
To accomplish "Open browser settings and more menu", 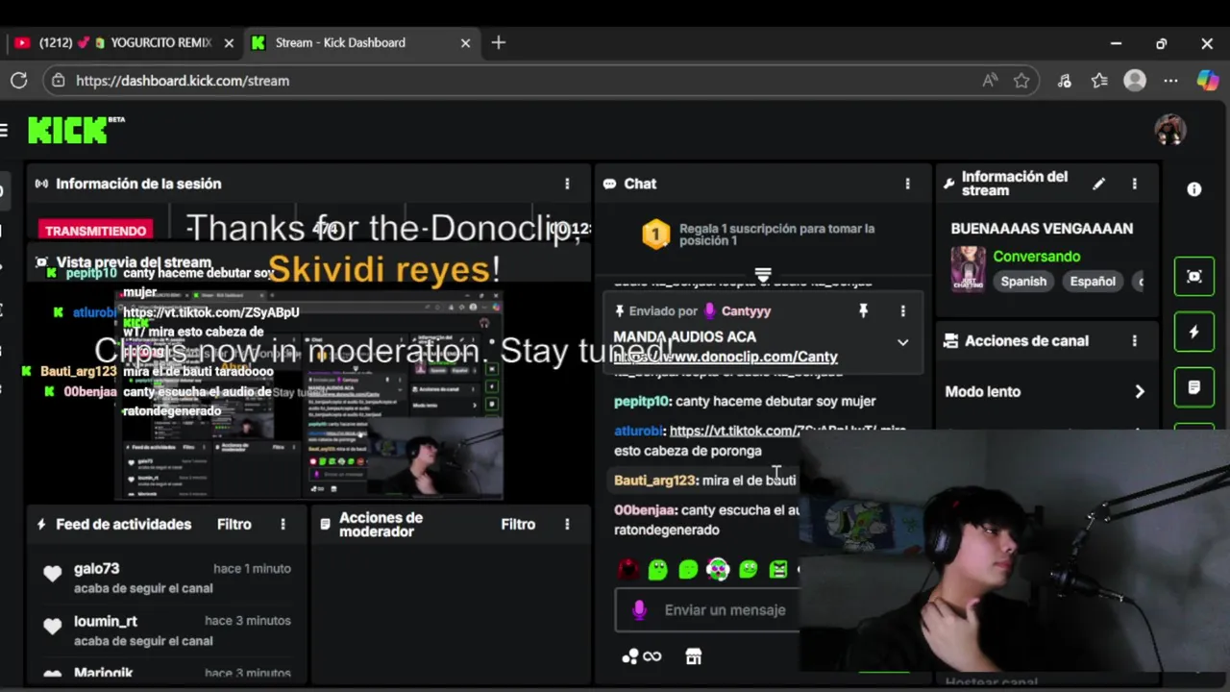I will 1170,81.
